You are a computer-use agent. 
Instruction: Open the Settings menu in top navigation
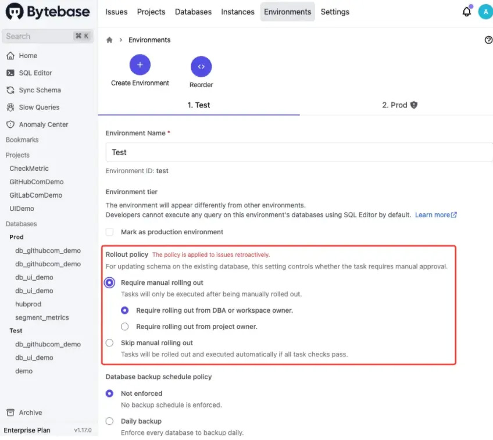pos(335,12)
